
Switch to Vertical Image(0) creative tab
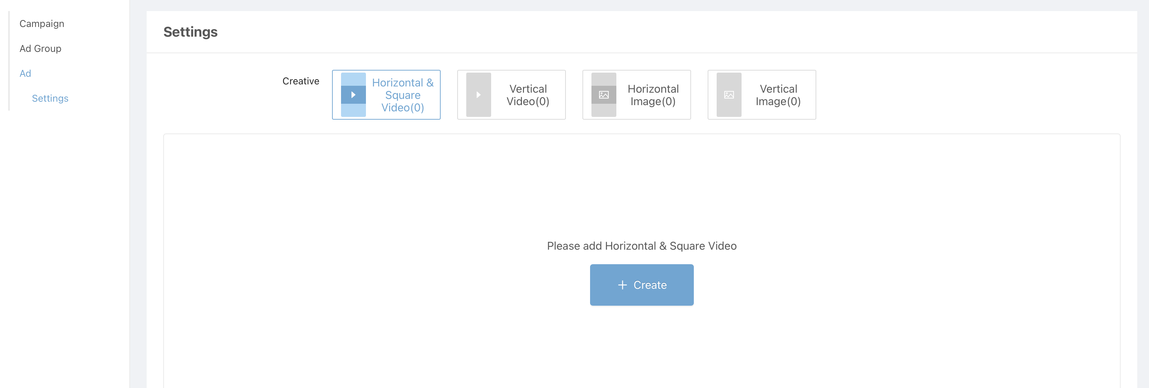click(761, 94)
